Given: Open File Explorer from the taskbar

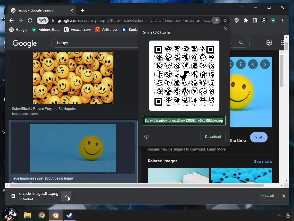Looking at the screenshot, I should point(28,215).
